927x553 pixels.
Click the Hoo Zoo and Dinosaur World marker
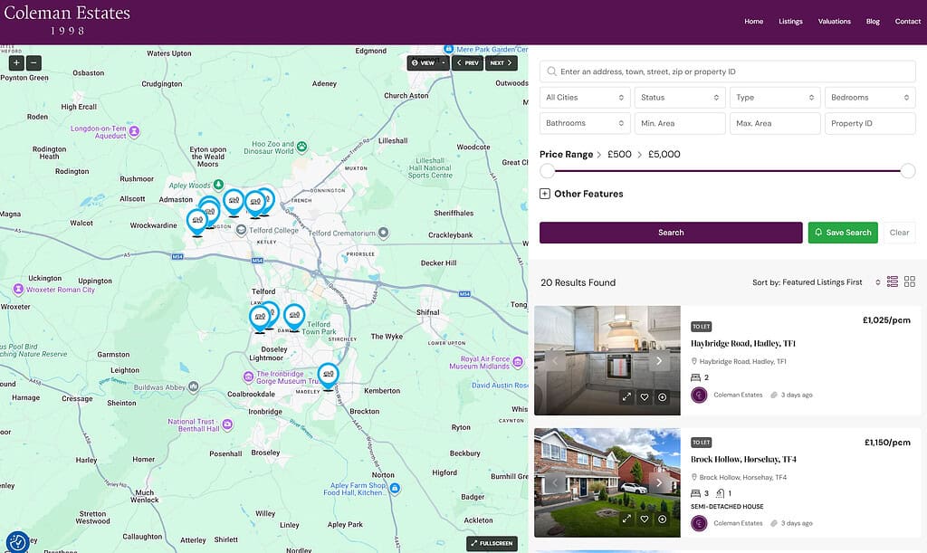pos(302,147)
